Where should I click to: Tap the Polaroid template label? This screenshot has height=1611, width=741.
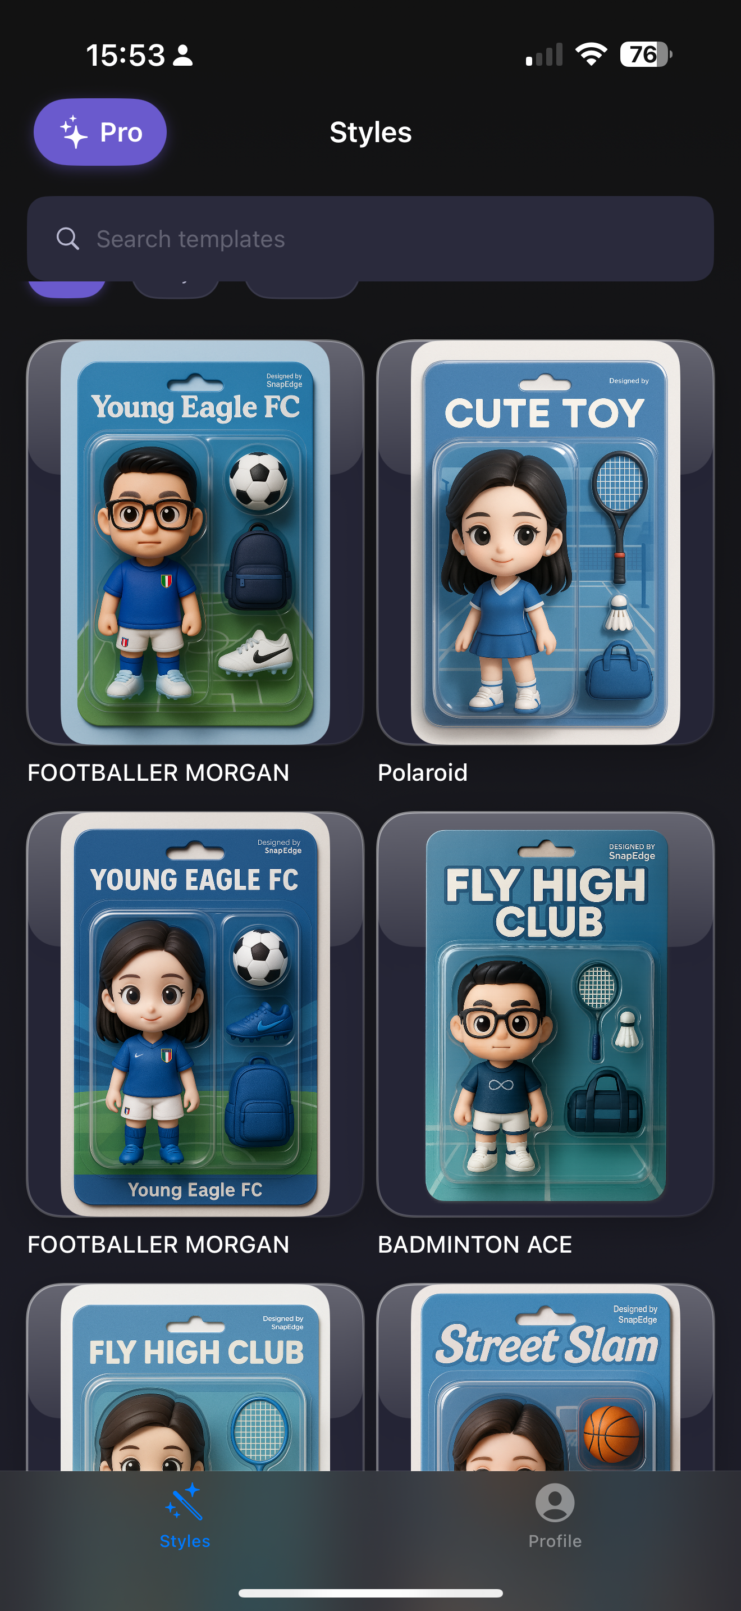point(422,773)
